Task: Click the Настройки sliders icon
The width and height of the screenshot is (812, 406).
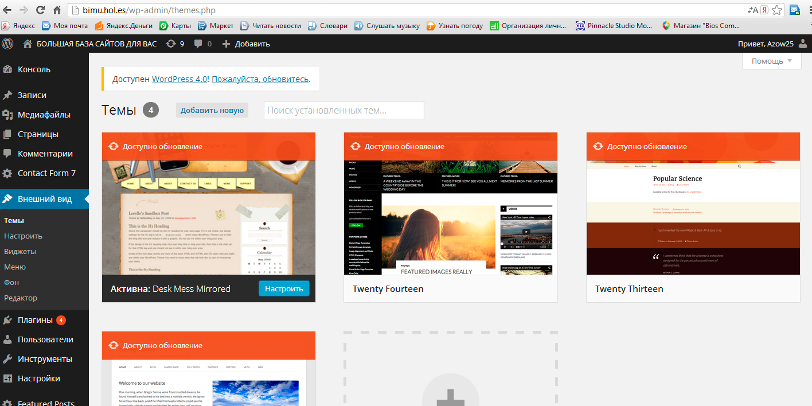Action: coord(7,378)
